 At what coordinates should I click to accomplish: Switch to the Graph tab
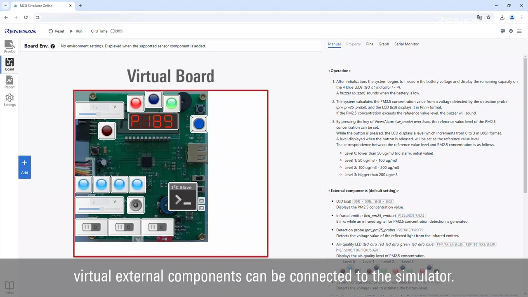384,44
